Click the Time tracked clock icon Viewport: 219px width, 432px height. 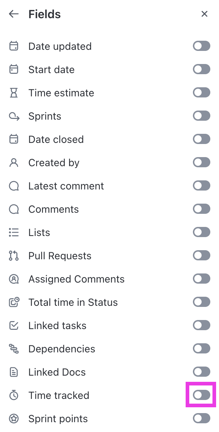pyautogui.click(x=14, y=395)
